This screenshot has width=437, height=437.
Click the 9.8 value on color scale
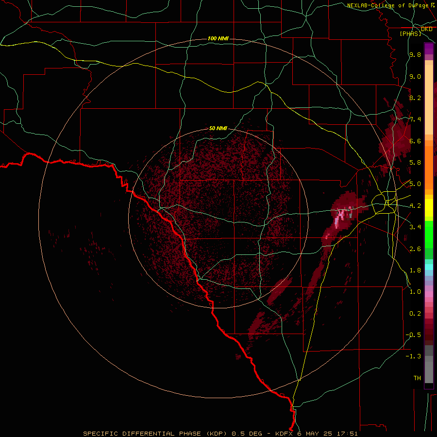[x=415, y=54]
